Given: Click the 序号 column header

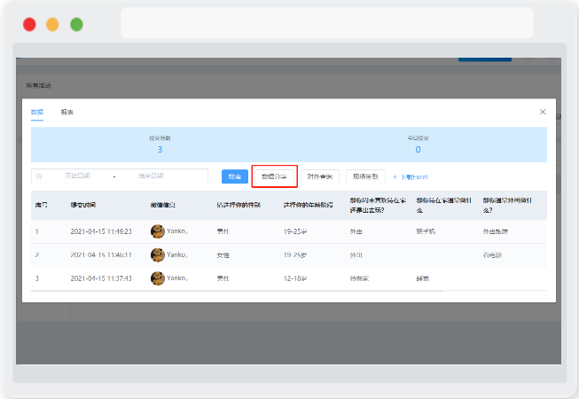Looking at the screenshot, I should tap(41, 205).
